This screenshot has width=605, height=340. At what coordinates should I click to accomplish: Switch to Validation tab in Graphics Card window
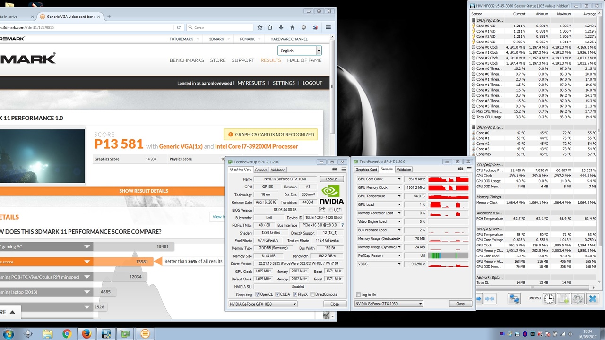(278, 170)
